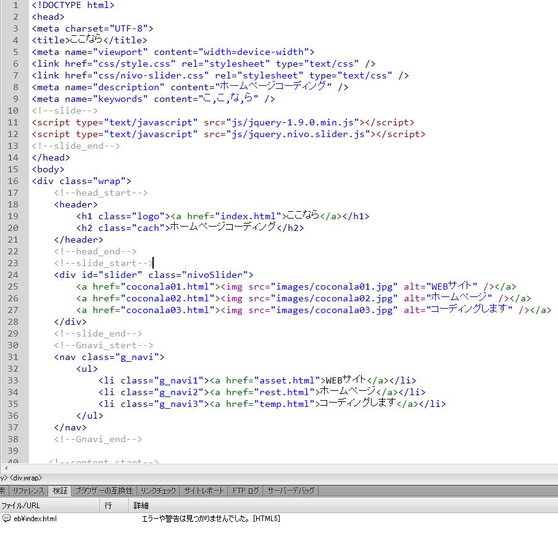
Task: Click the </head> closing tag
Action: [x=51, y=157]
